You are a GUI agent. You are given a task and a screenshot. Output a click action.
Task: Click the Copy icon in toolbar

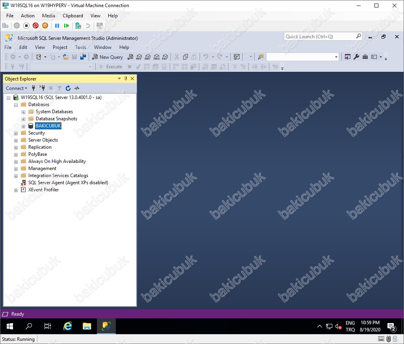point(185,57)
